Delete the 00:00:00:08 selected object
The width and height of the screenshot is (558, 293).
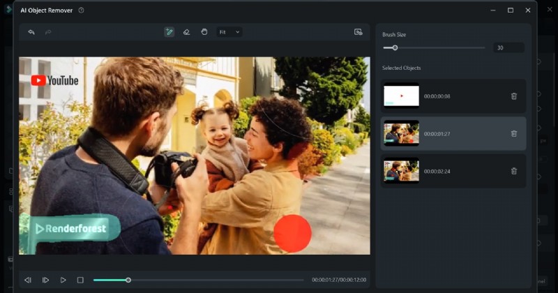[514, 96]
